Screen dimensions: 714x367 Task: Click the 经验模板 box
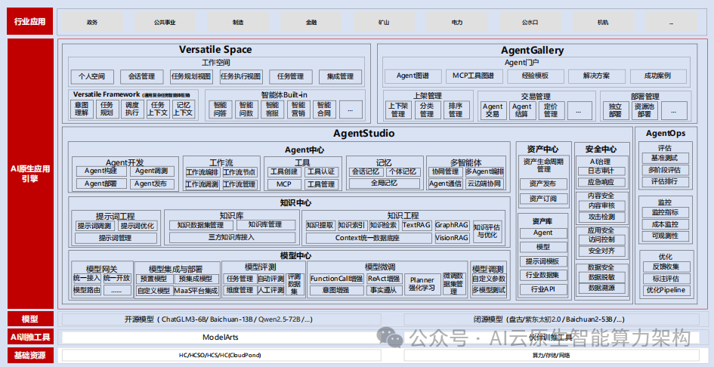click(x=536, y=76)
